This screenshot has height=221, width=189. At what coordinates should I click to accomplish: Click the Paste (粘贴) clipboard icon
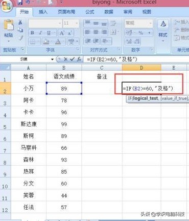pyautogui.click(x=9, y=25)
